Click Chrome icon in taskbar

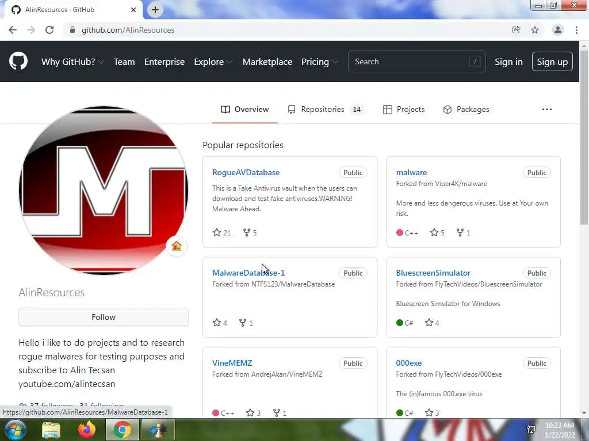[122, 430]
